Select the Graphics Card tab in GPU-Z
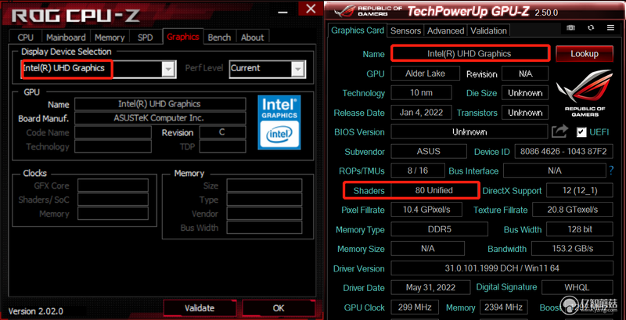The image size is (626, 320). pos(358,31)
